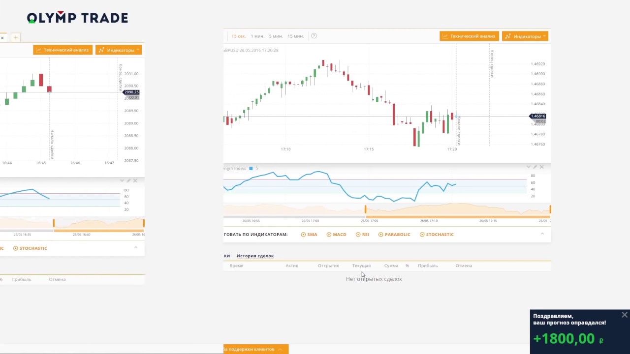Close the +1800,00 congratulation popup
The image size is (630, 354).
pos(625,315)
